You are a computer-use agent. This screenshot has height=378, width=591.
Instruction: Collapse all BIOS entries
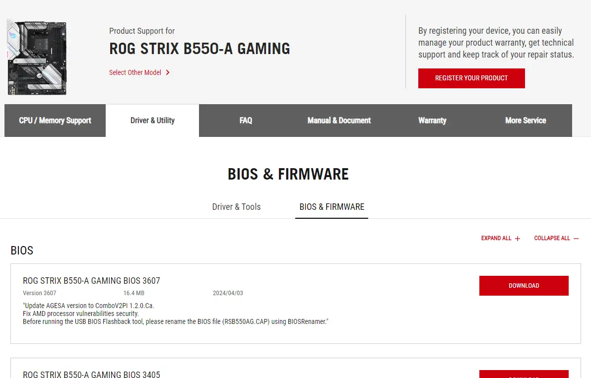tap(556, 238)
